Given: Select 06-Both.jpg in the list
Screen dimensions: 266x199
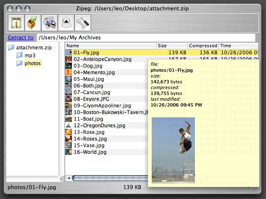Looking at the screenshot, I should pos(88,86).
